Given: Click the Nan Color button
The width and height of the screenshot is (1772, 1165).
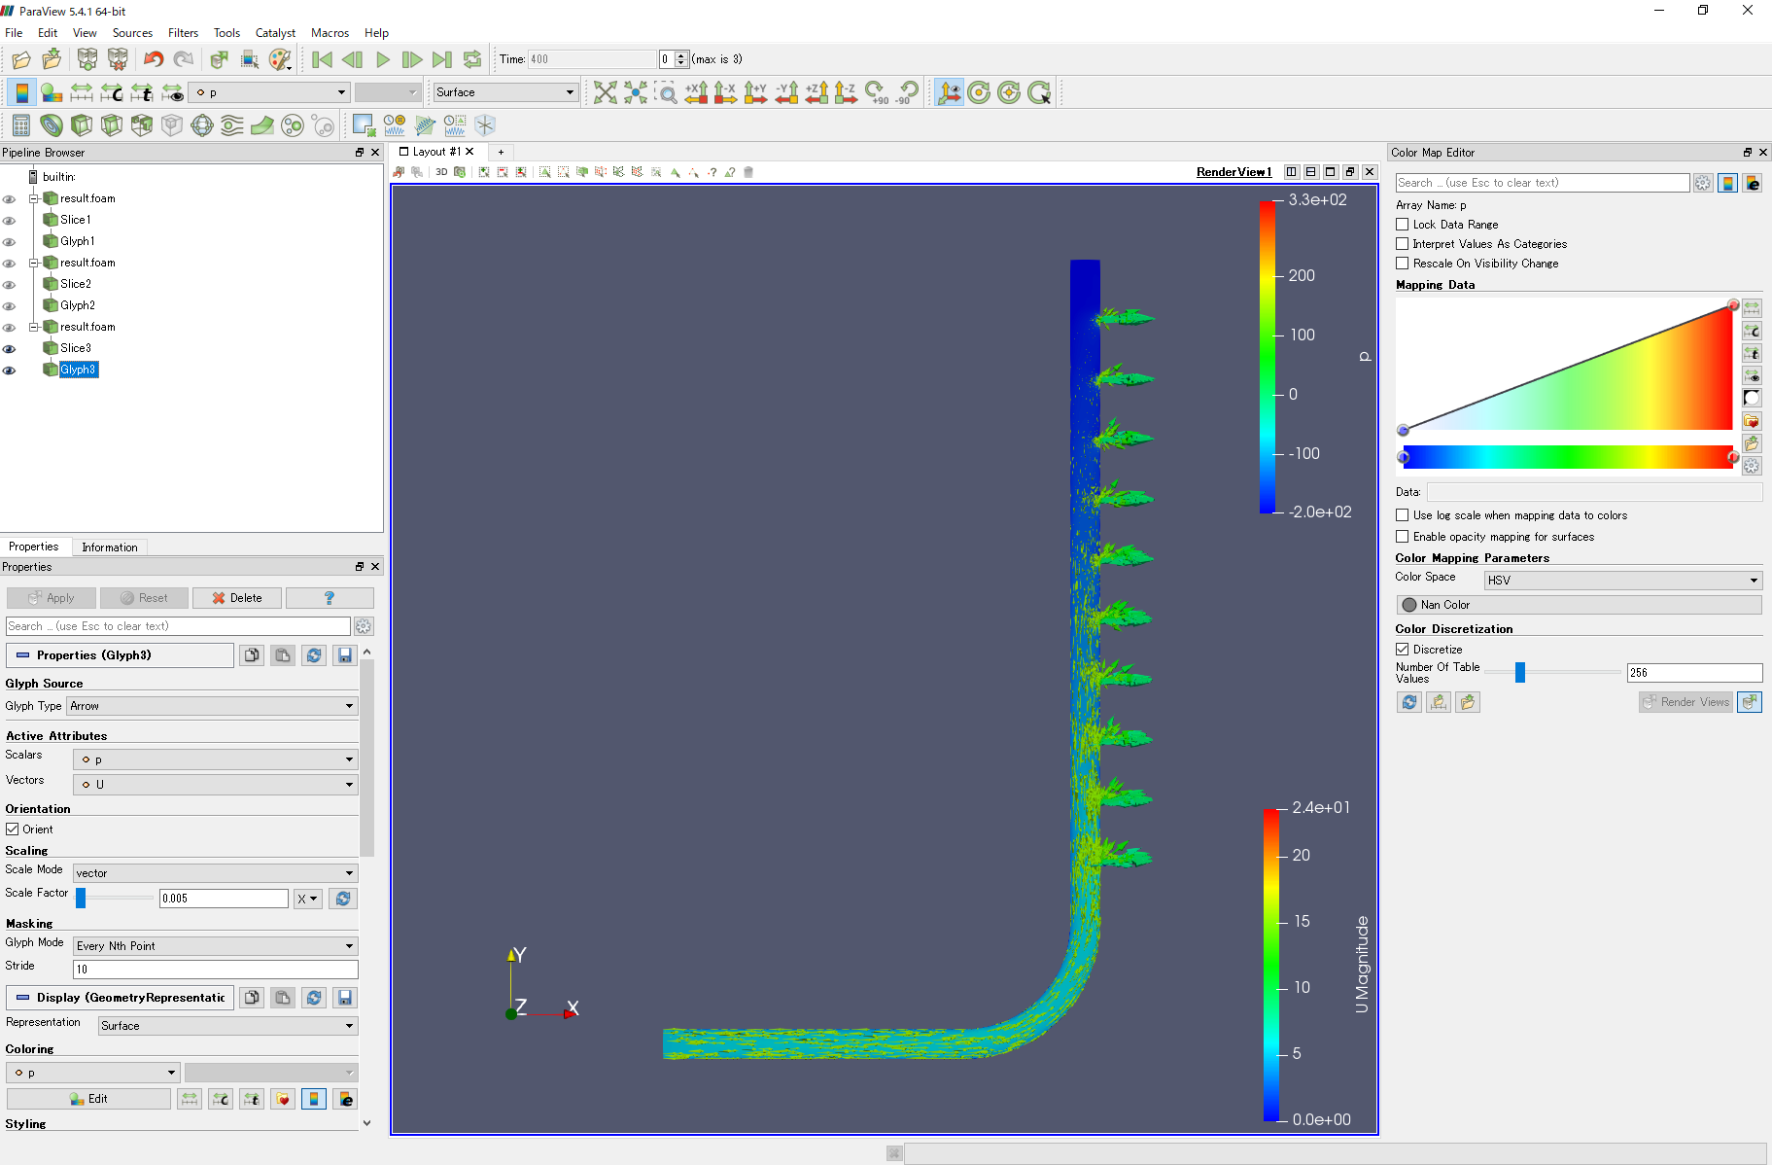Looking at the screenshot, I should tap(1578, 605).
